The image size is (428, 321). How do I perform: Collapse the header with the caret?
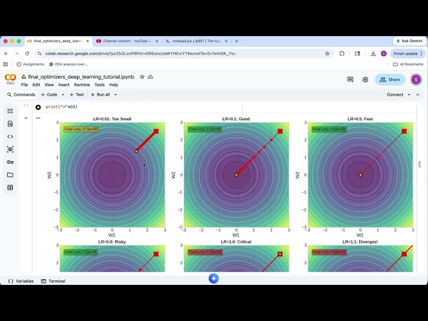(417, 95)
